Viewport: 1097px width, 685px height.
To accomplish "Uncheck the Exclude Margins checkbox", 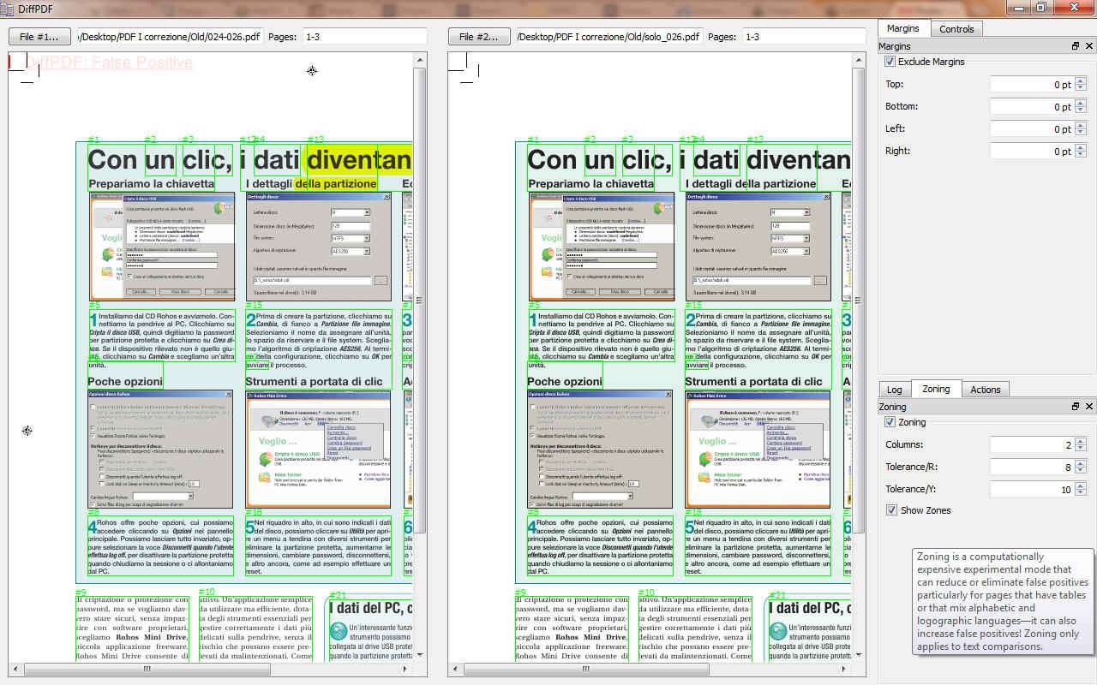I will click(x=890, y=62).
